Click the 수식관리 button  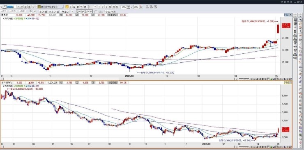111,11
